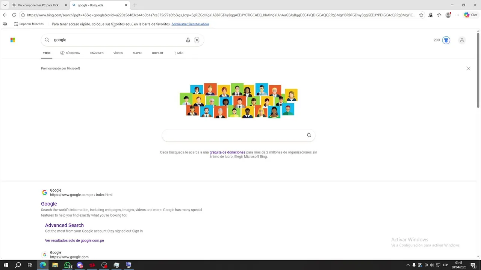Open a new tab with plus button
The image size is (481, 270).
coord(135,5)
